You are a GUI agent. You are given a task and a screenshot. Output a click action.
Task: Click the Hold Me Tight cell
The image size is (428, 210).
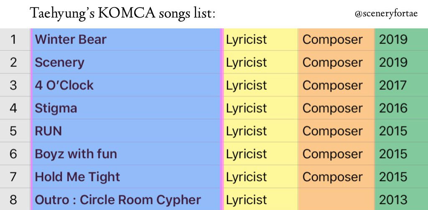(125, 177)
